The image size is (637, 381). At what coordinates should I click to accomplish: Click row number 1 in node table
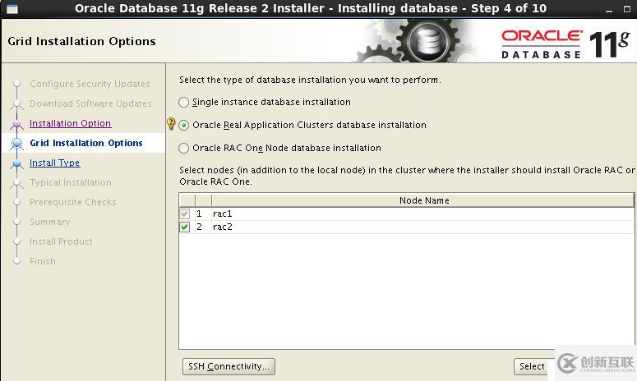click(200, 213)
